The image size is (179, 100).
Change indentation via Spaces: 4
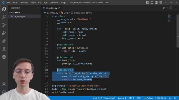pos(122,98)
